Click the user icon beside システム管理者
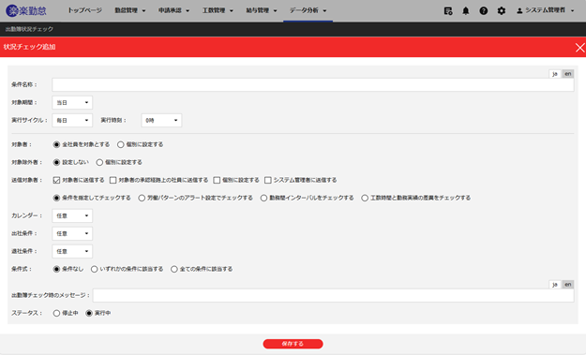Viewport: 586px width, 355px height. pyautogui.click(x=519, y=11)
